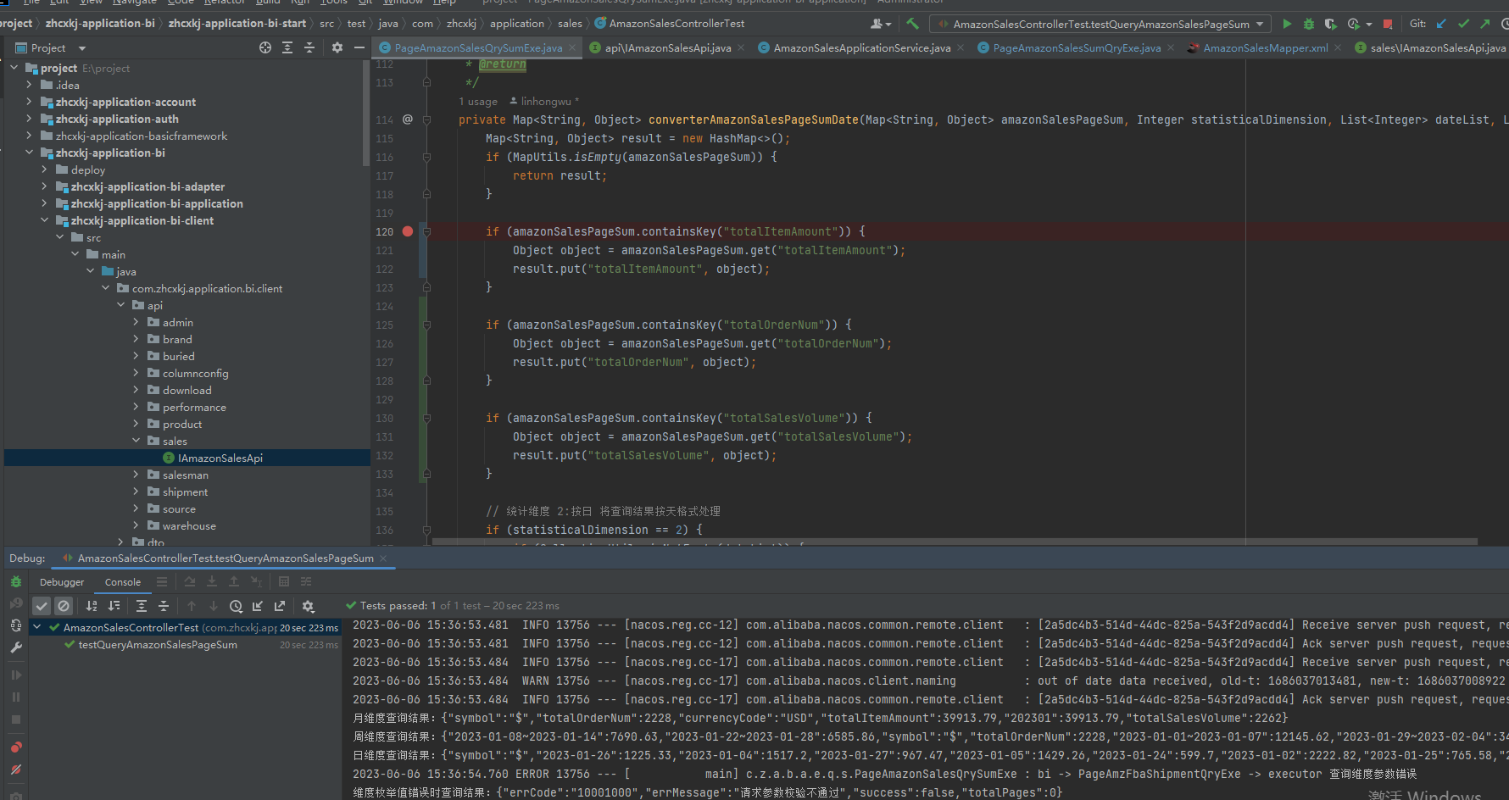Switch to AmazonSalesMapper.xml editor tab
Viewport: 1509px width, 800px height.
[x=1265, y=48]
